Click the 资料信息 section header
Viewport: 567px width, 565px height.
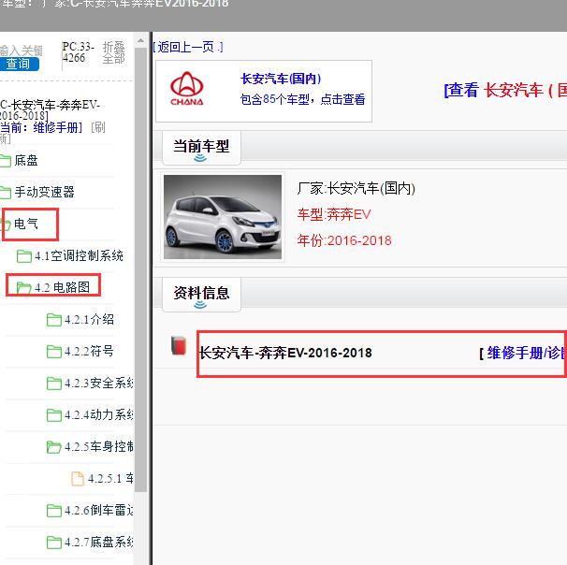point(201,295)
